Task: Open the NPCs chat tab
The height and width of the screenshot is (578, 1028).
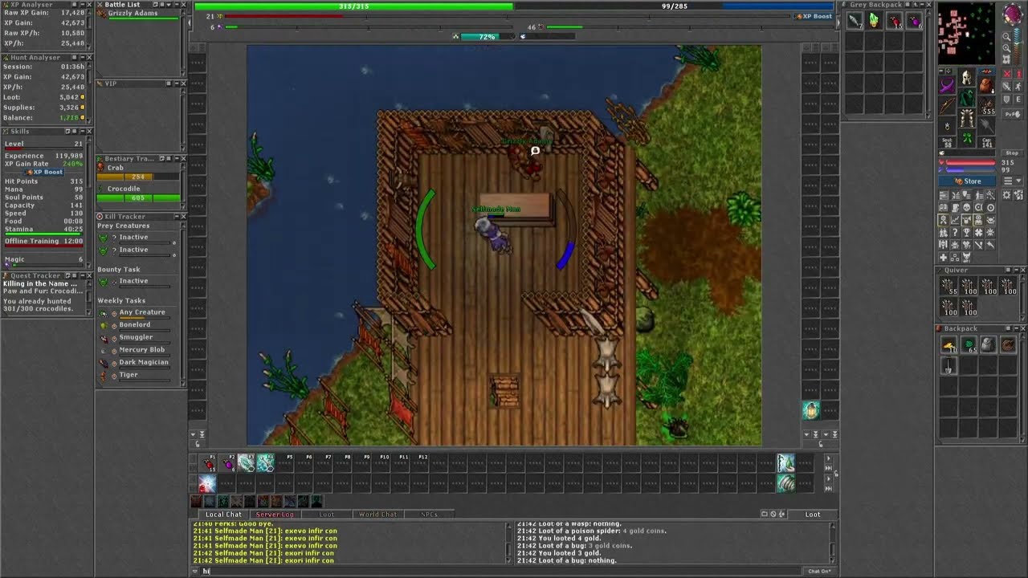Action: 430,514
